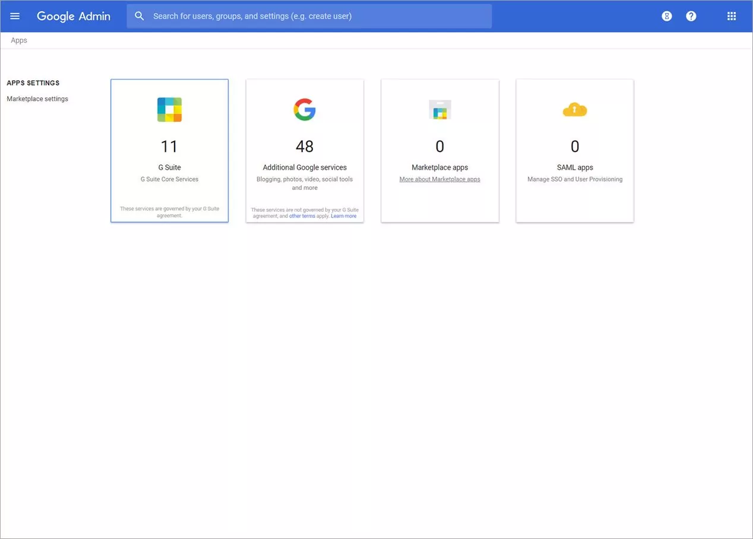The width and height of the screenshot is (753, 539).
Task: Click the SAML apps count of zero
Action: pos(575,146)
